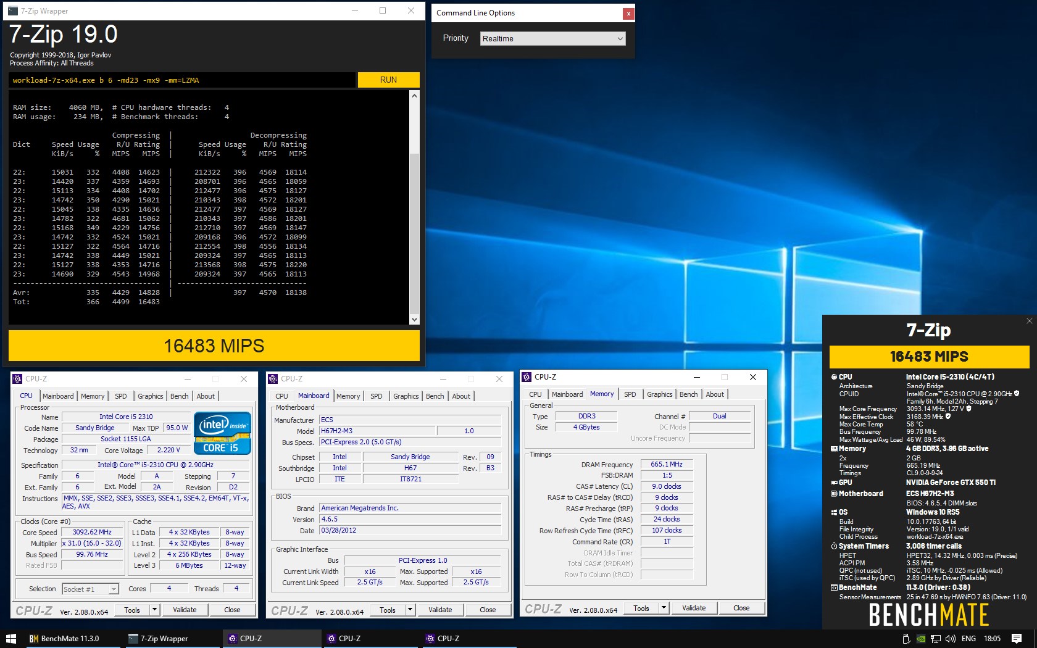Open About tab in the left CPU-Z window

pos(206,396)
